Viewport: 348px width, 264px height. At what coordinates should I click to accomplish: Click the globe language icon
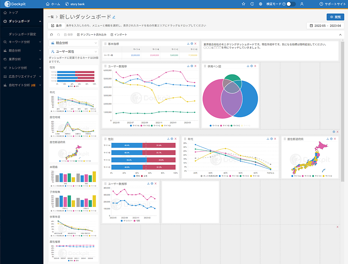click(261, 4)
